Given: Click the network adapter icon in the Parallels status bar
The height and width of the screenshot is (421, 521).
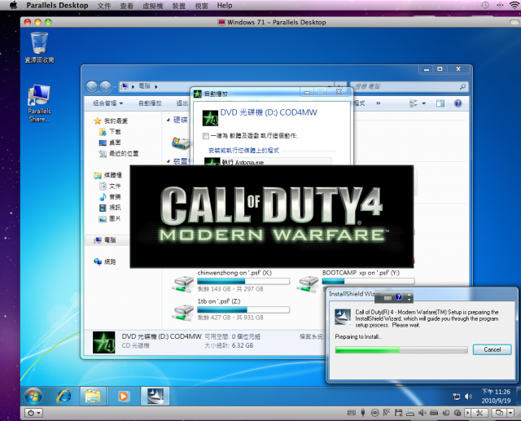Looking at the screenshot, I should pyautogui.click(x=387, y=413).
